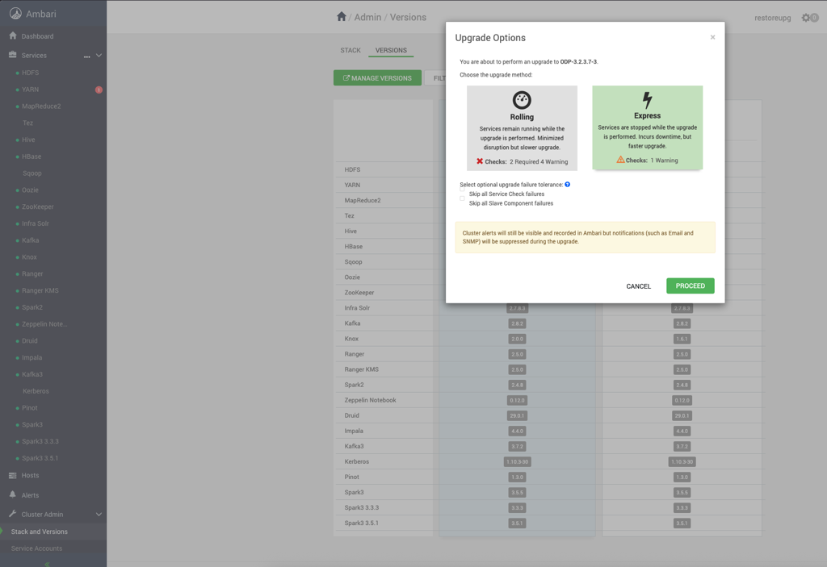
Task: Open Rolling checks '2 Required 4 Warning' link
Action: [x=539, y=162]
